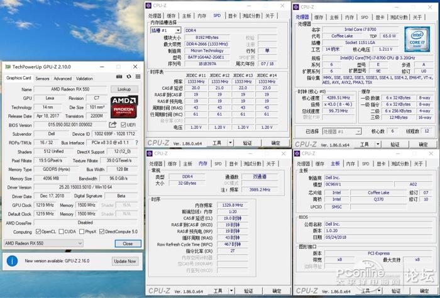Click the Update Now button
Image resolution: width=440 pixels, height=298 pixels.
[x=125, y=261]
